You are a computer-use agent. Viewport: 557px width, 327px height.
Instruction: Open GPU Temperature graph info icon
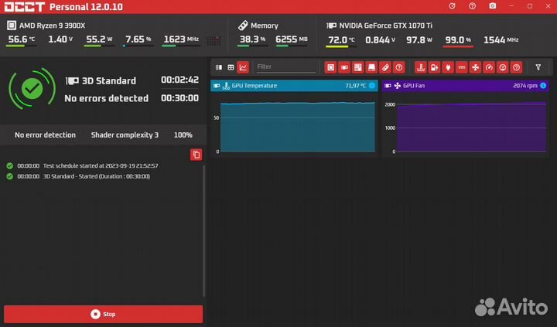tap(372, 86)
